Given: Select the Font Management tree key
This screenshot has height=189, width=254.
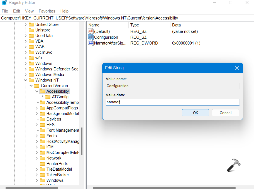Looking at the screenshot, I should 63,130.
